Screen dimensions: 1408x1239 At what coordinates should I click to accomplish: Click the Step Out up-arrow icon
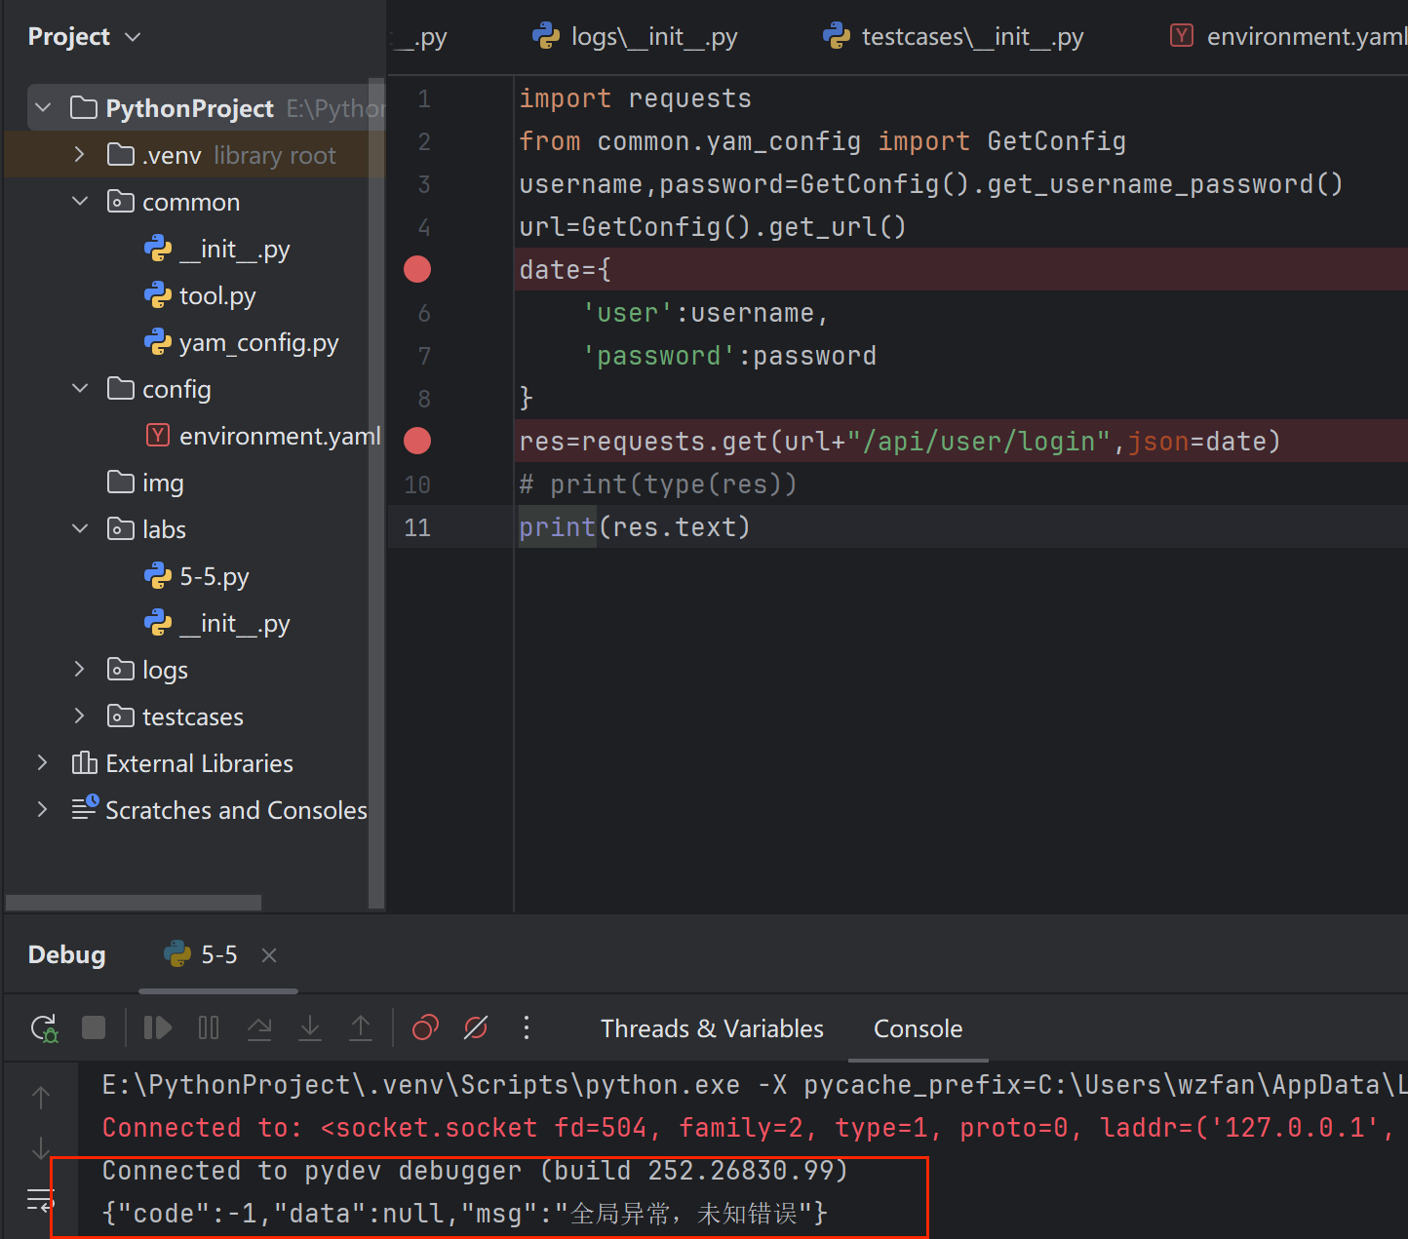tap(361, 1028)
